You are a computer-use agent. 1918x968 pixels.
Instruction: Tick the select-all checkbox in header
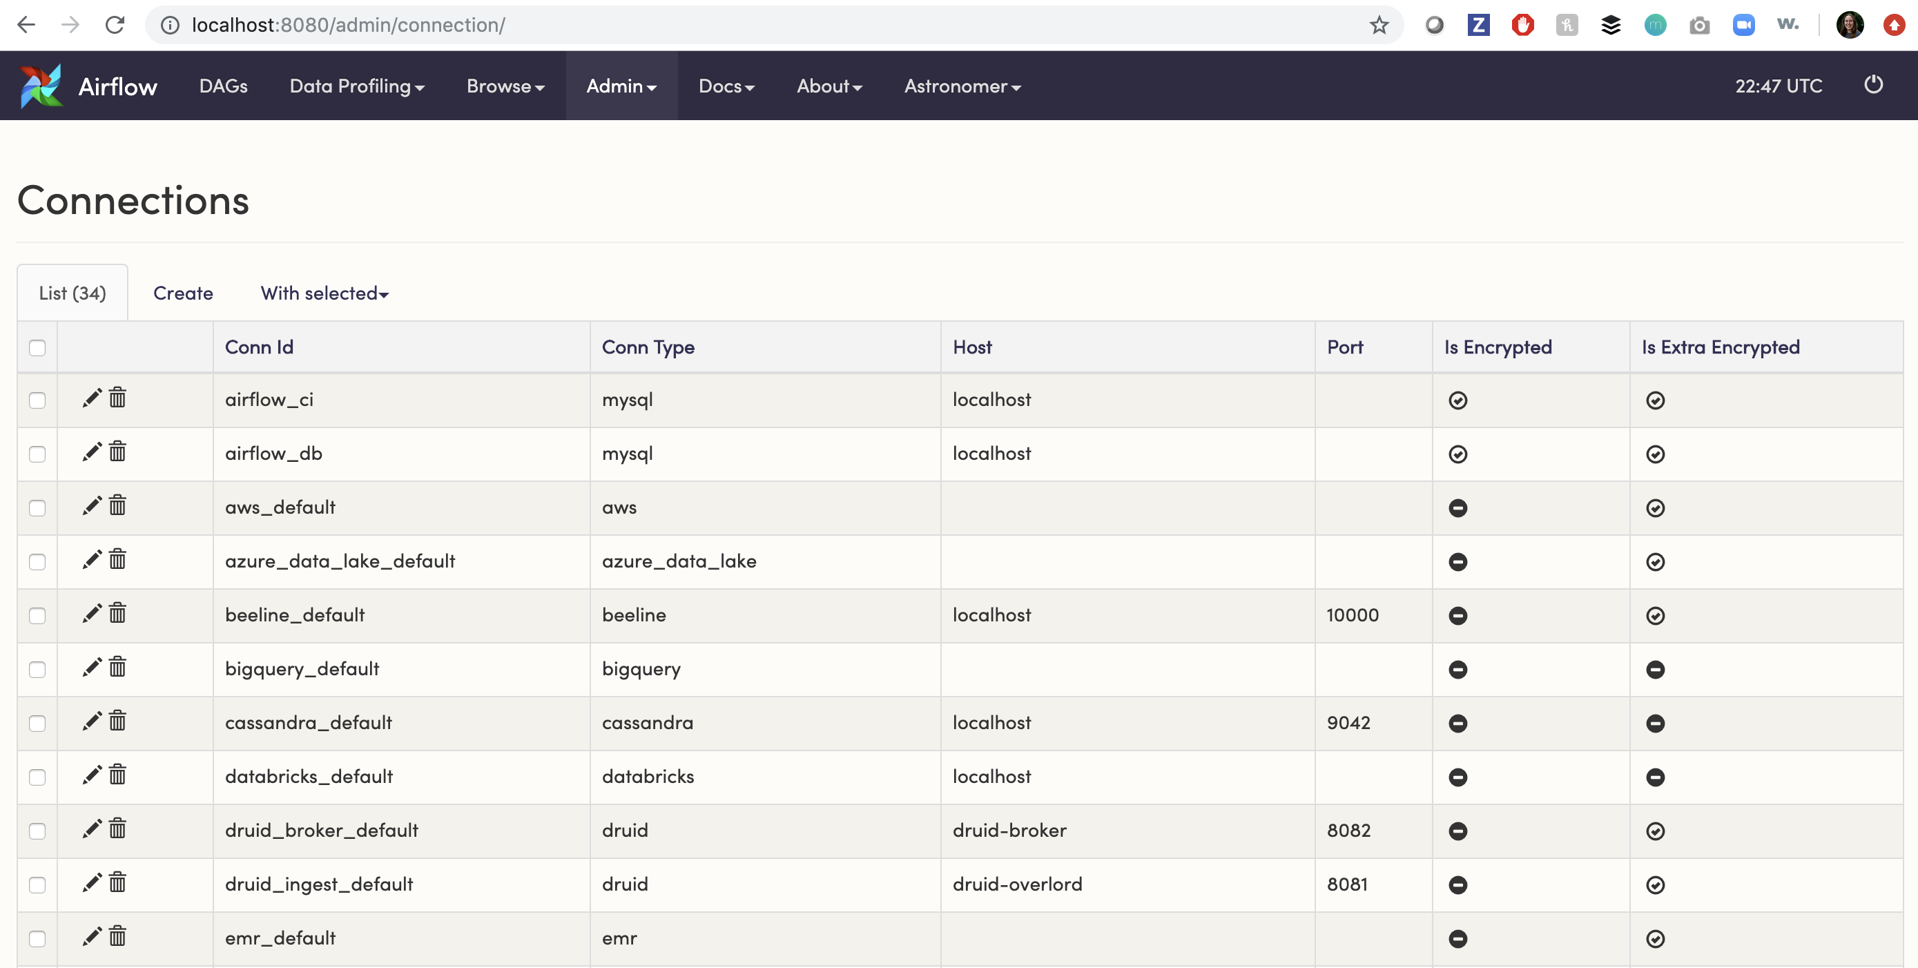tap(37, 348)
